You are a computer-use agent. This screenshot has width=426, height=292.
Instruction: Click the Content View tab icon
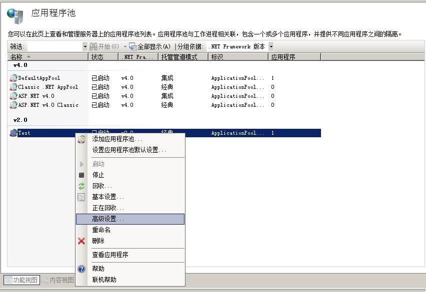coord(45,280)
